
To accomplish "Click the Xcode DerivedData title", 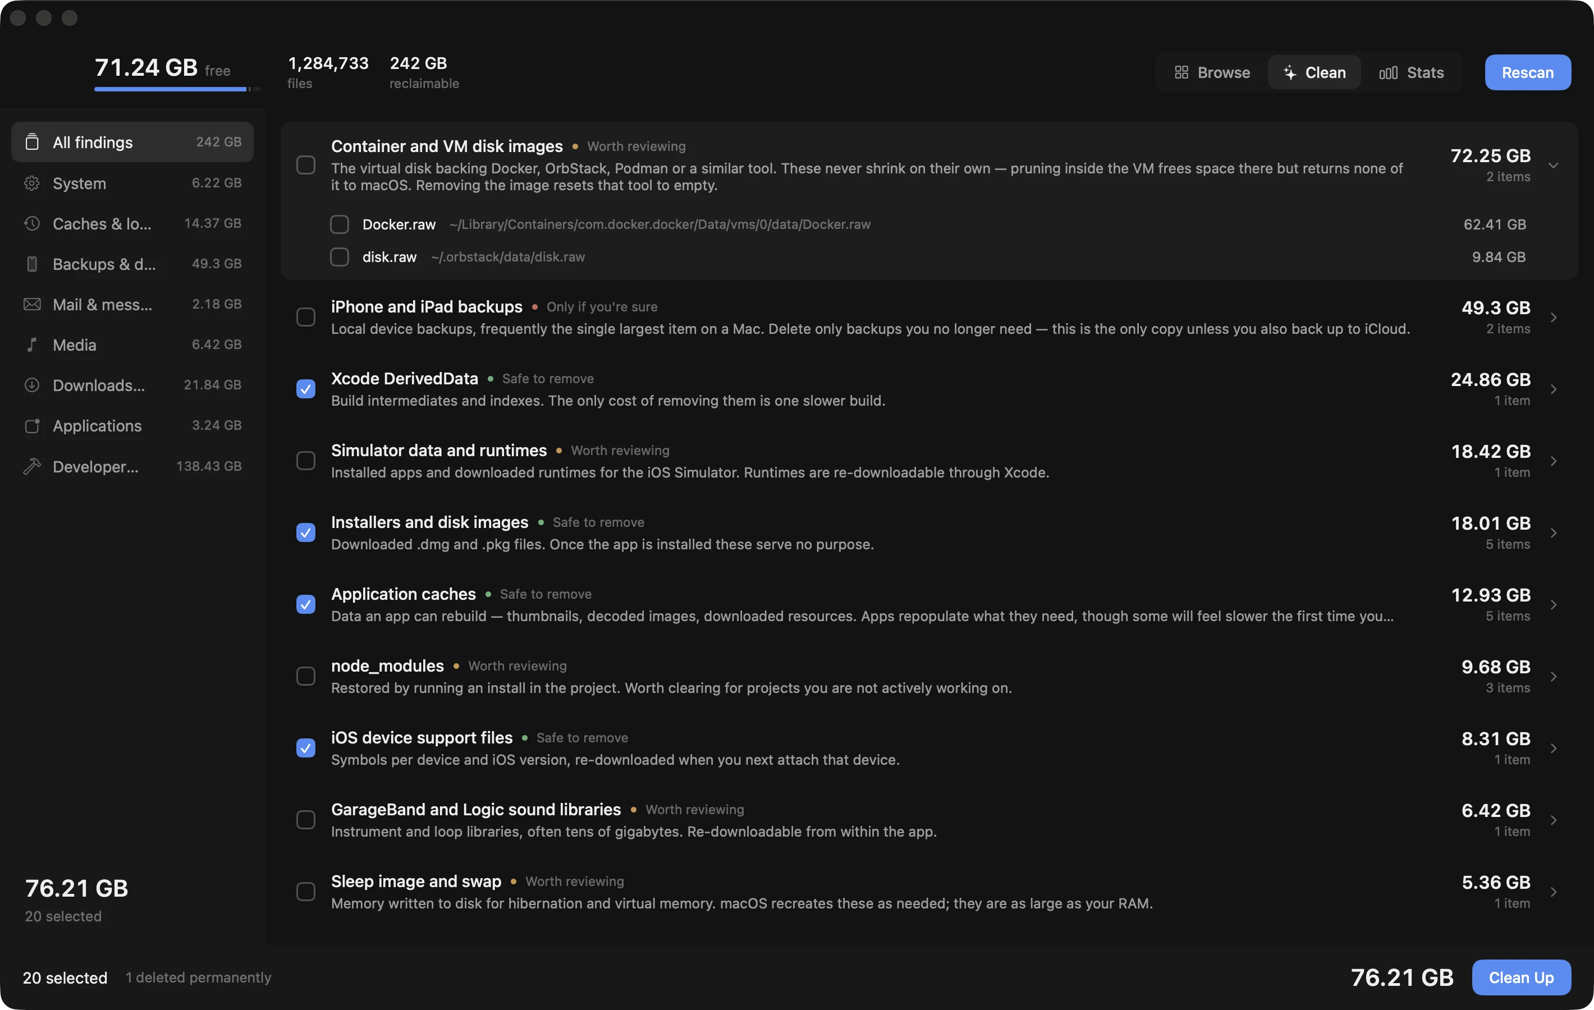I will pos(405,379).
